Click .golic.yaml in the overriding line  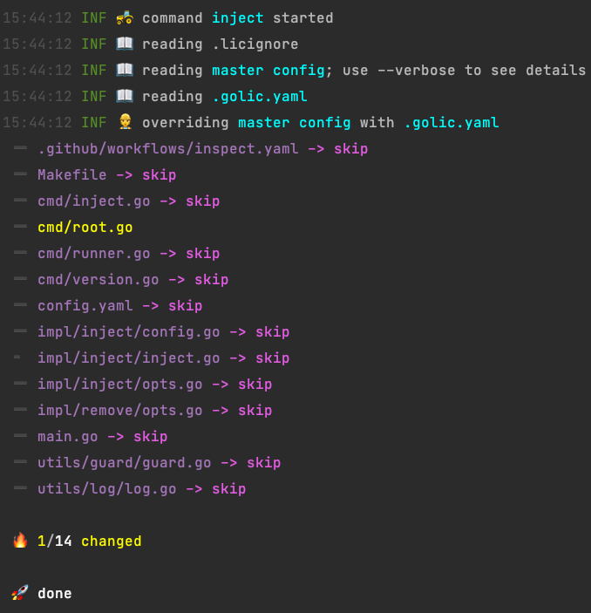452,123
